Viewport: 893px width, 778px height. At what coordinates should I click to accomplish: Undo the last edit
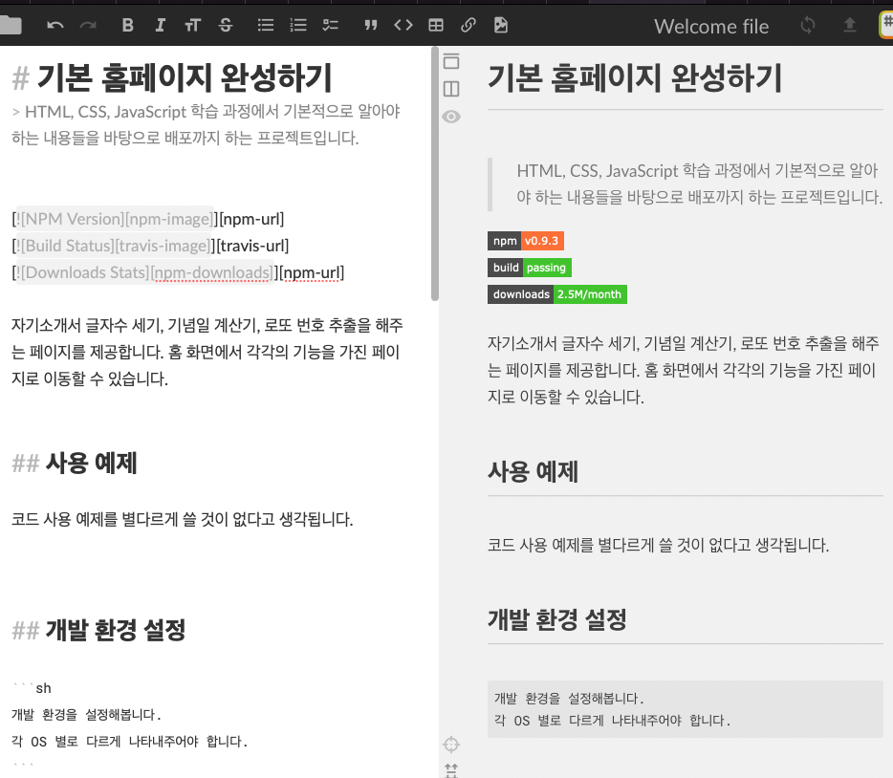[x=55, y=25]
